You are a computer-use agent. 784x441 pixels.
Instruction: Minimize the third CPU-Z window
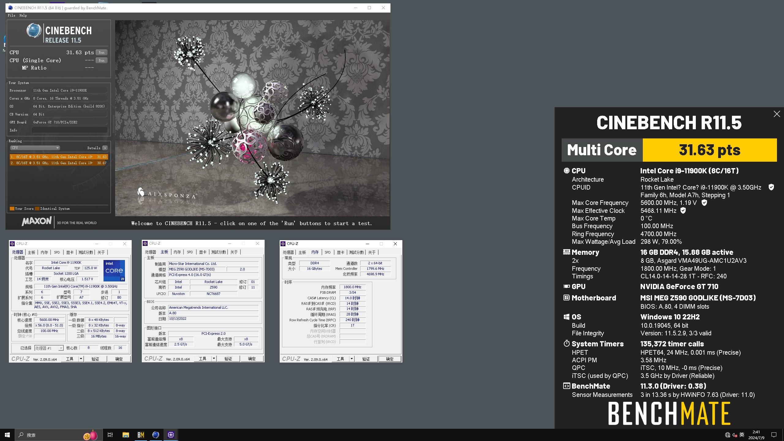click(367, 244)
